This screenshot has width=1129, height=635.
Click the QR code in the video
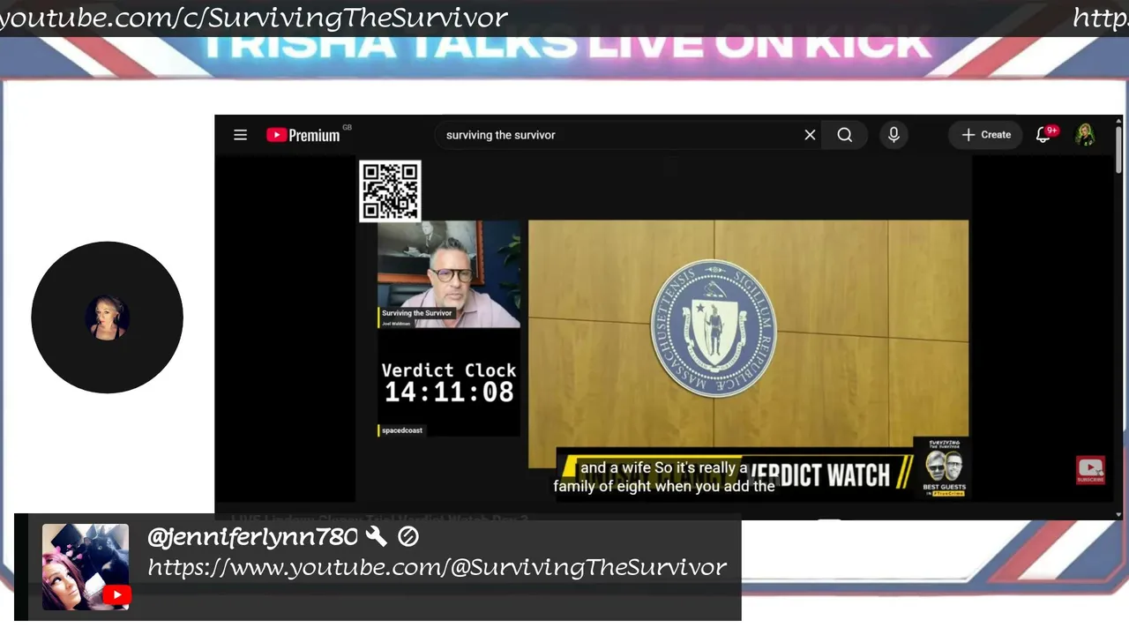pyautogui.click(x=390, y=190)
